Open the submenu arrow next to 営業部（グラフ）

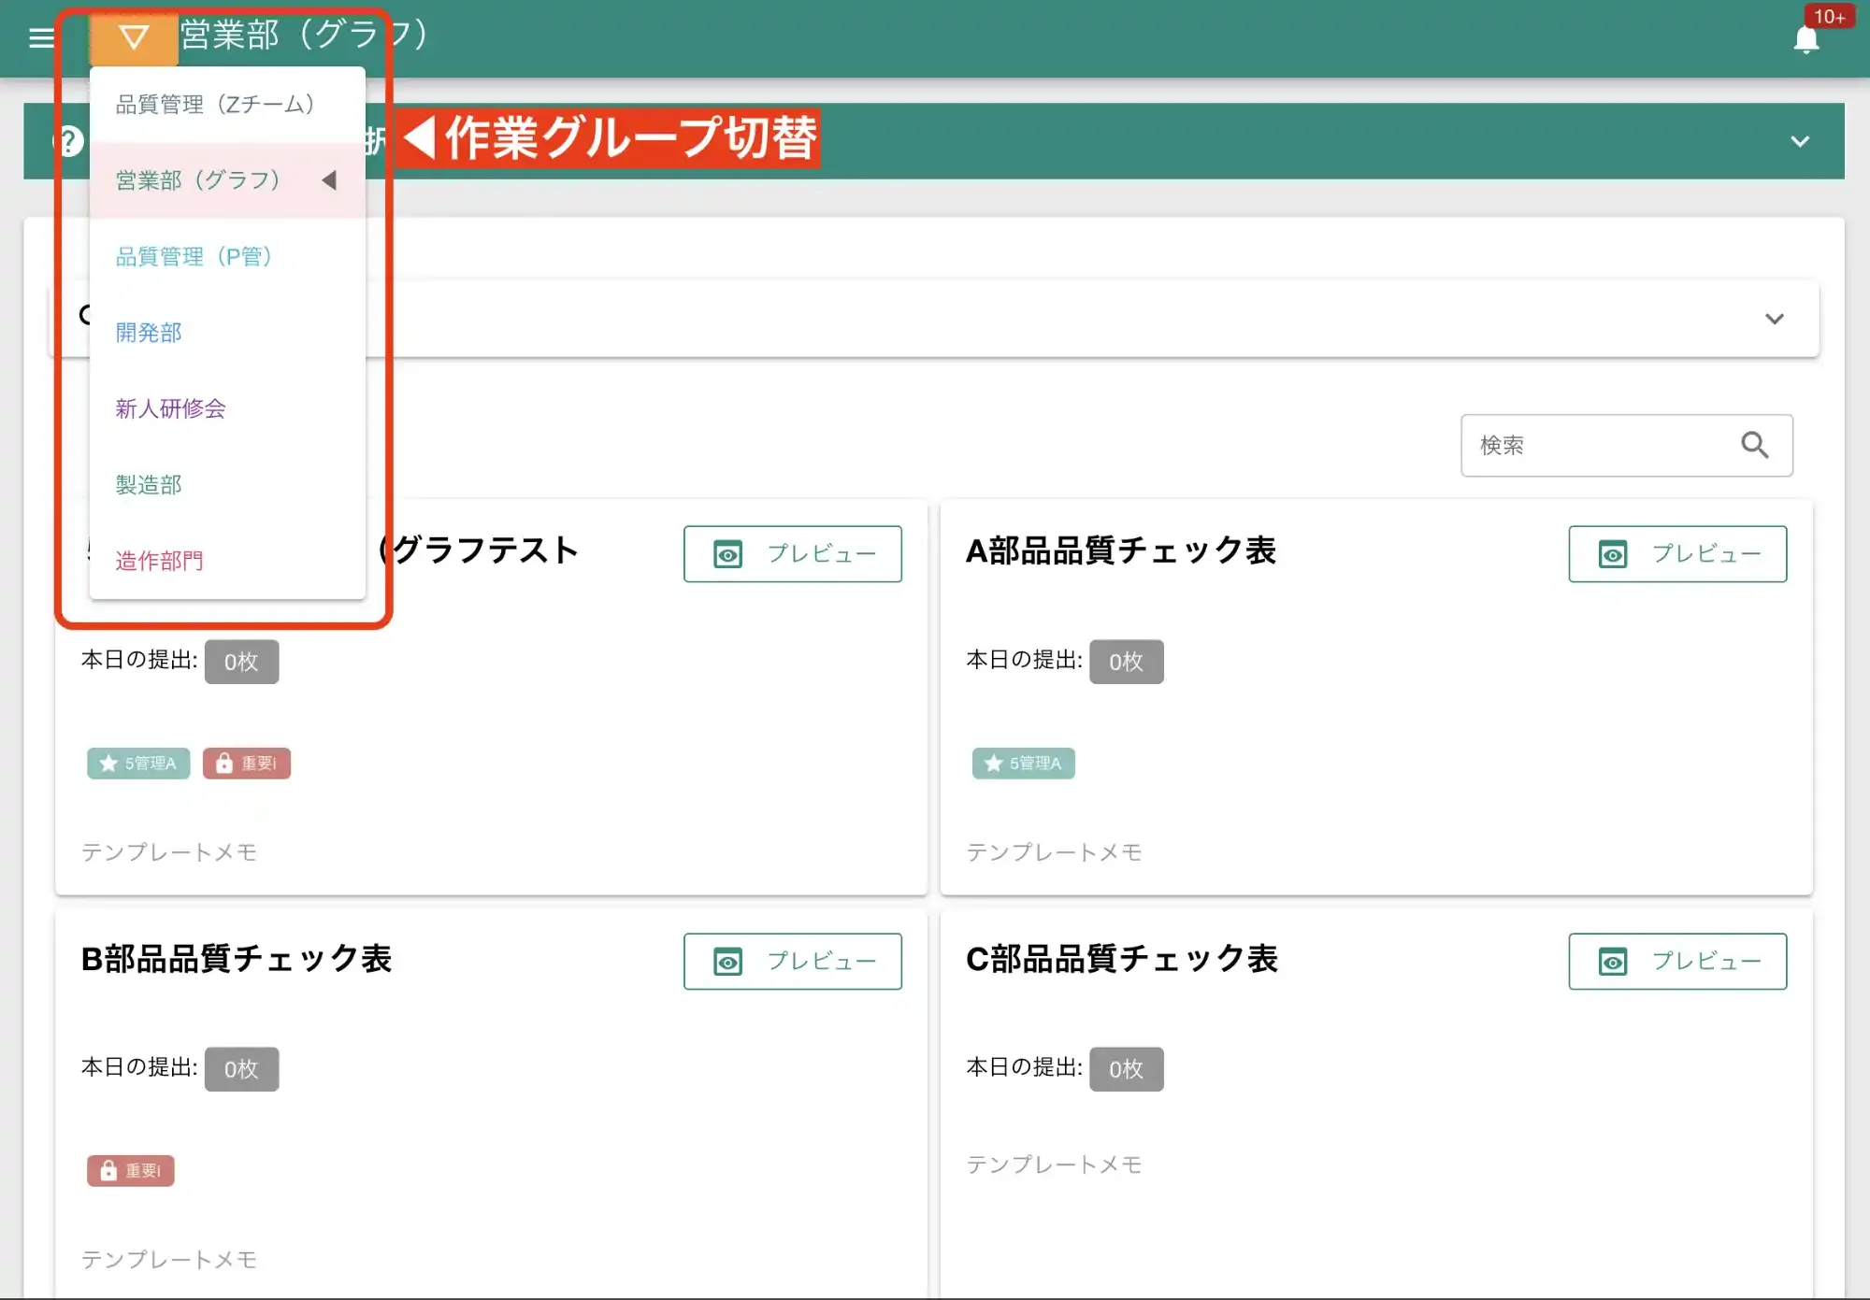[x=329, y=180]
